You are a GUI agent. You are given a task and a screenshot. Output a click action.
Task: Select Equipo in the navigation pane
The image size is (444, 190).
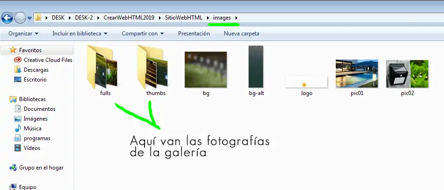[x=28, y=187]
